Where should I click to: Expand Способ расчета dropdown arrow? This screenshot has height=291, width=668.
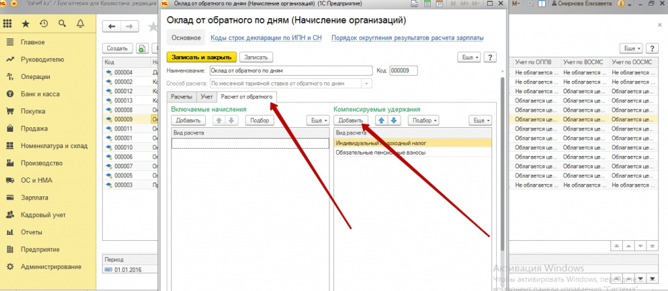point(367,84)
